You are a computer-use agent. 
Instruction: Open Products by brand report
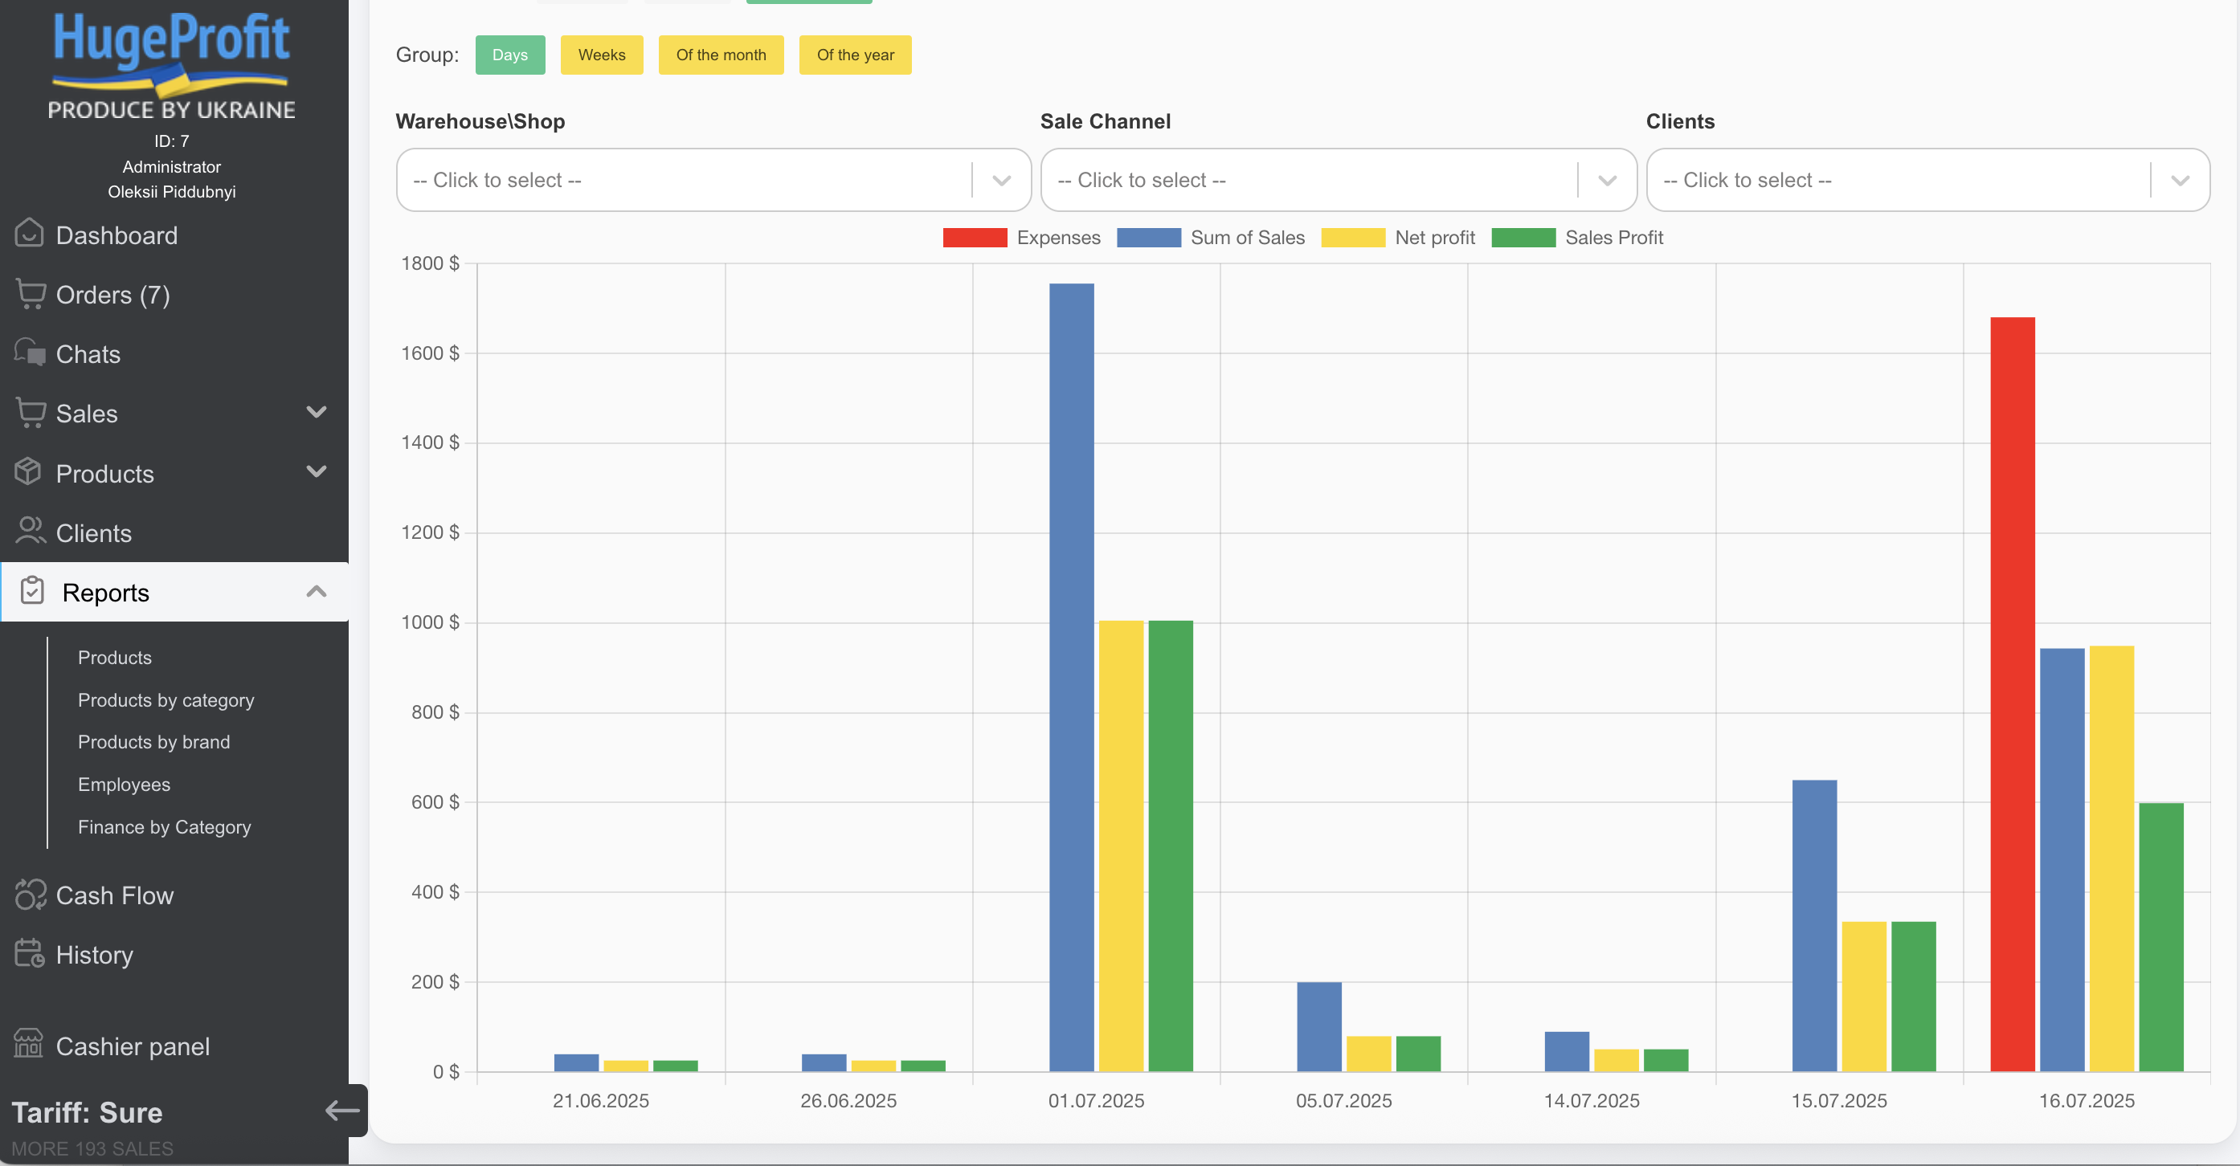click(x=154, y=742)
